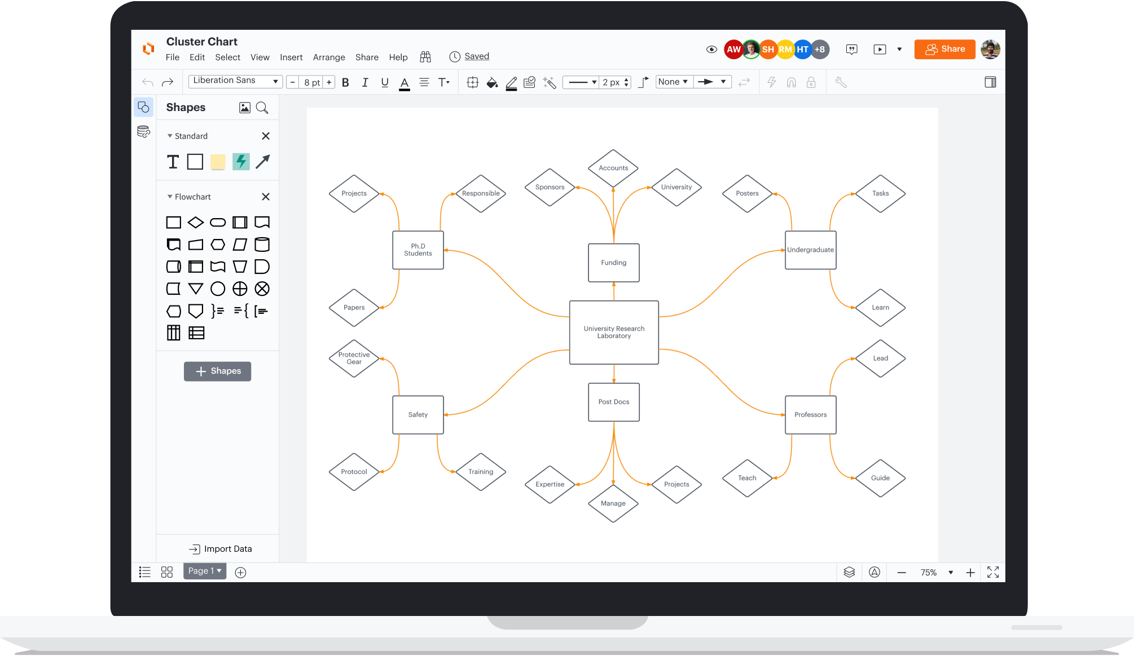Open the fill color bucket tool
The image size is (1134, 656).
(492, 82)
